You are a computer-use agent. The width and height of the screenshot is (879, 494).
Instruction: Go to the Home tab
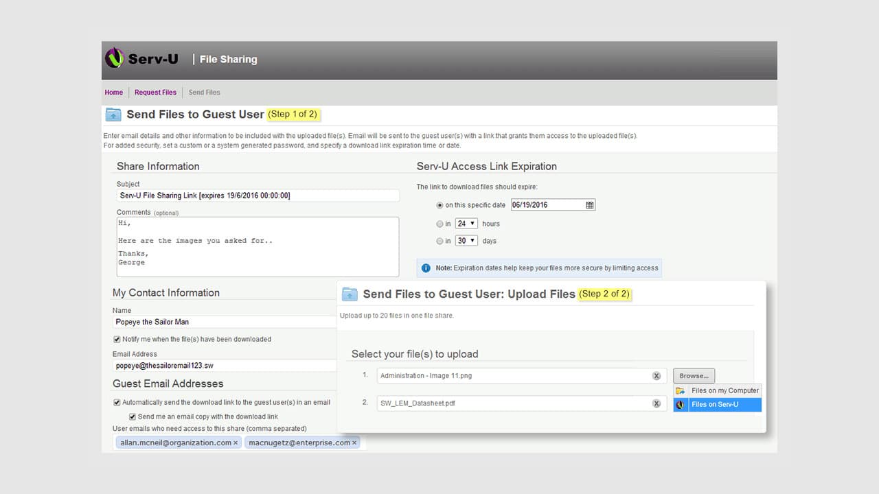114,93
